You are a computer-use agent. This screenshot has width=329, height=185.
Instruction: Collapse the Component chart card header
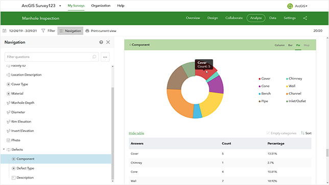[220, 45]
